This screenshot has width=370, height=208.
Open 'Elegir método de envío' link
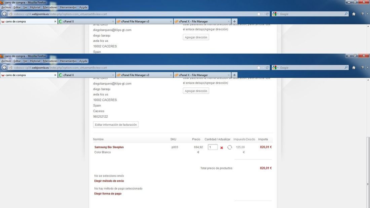pos(109,181)
